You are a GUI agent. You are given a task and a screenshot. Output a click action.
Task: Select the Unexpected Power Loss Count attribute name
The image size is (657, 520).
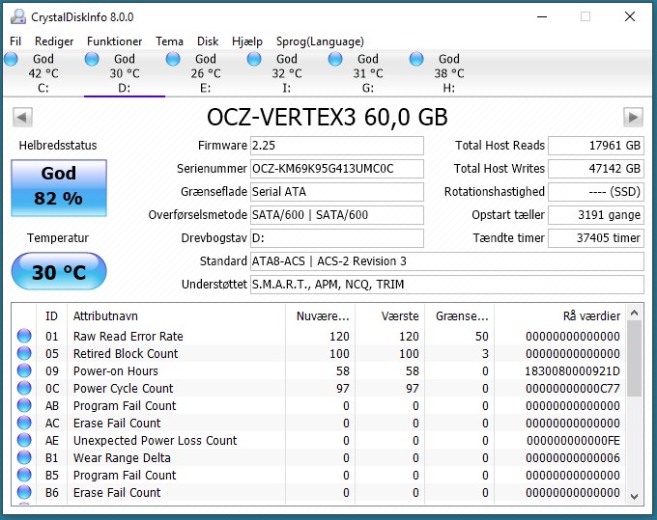pyautogui.click(x=155, y=441)
